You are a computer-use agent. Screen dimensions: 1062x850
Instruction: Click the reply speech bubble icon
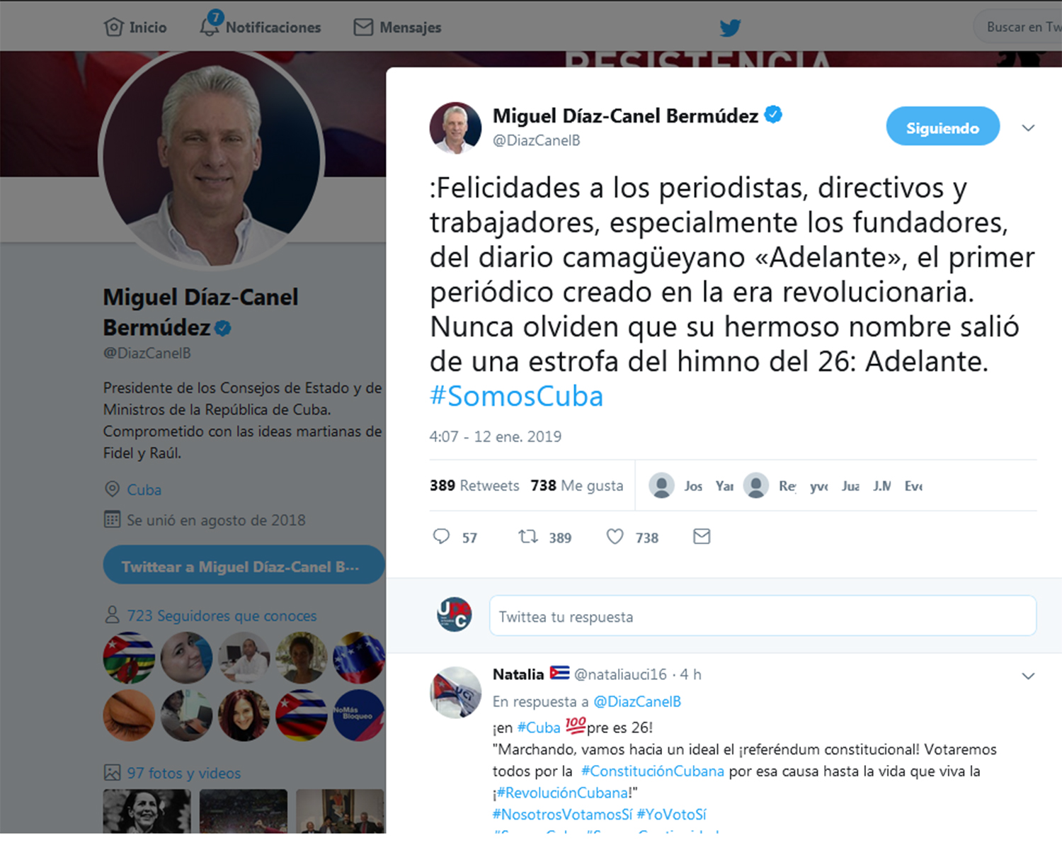click(441, 536)
